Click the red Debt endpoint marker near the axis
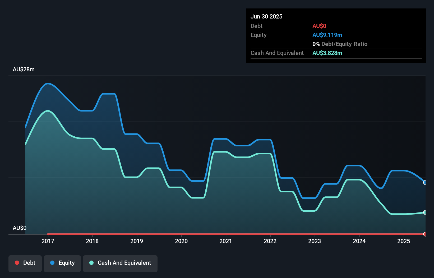 [425, 234]
